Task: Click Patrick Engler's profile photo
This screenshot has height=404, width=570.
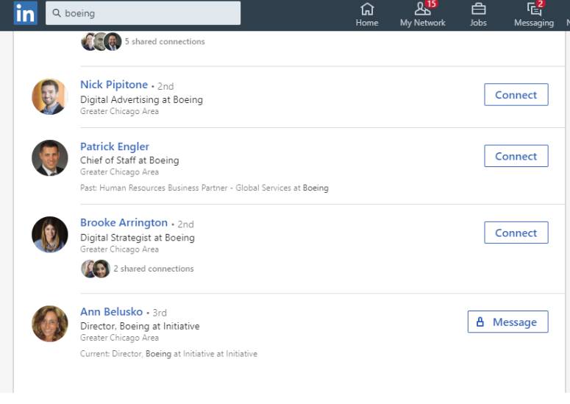Action: (x=50, y=157)
